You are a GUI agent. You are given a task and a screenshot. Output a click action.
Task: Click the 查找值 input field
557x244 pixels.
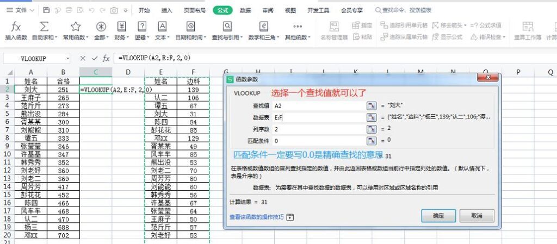319,105
